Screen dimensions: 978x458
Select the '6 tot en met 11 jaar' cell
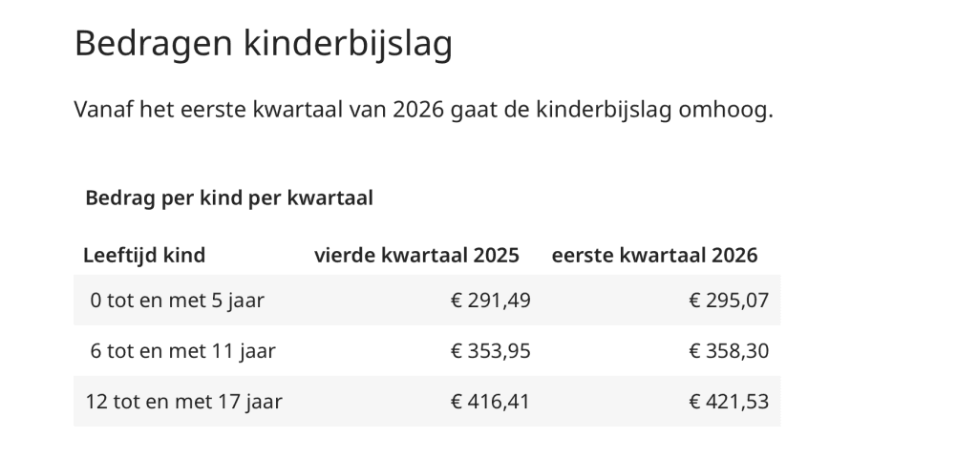coord(182,351)
